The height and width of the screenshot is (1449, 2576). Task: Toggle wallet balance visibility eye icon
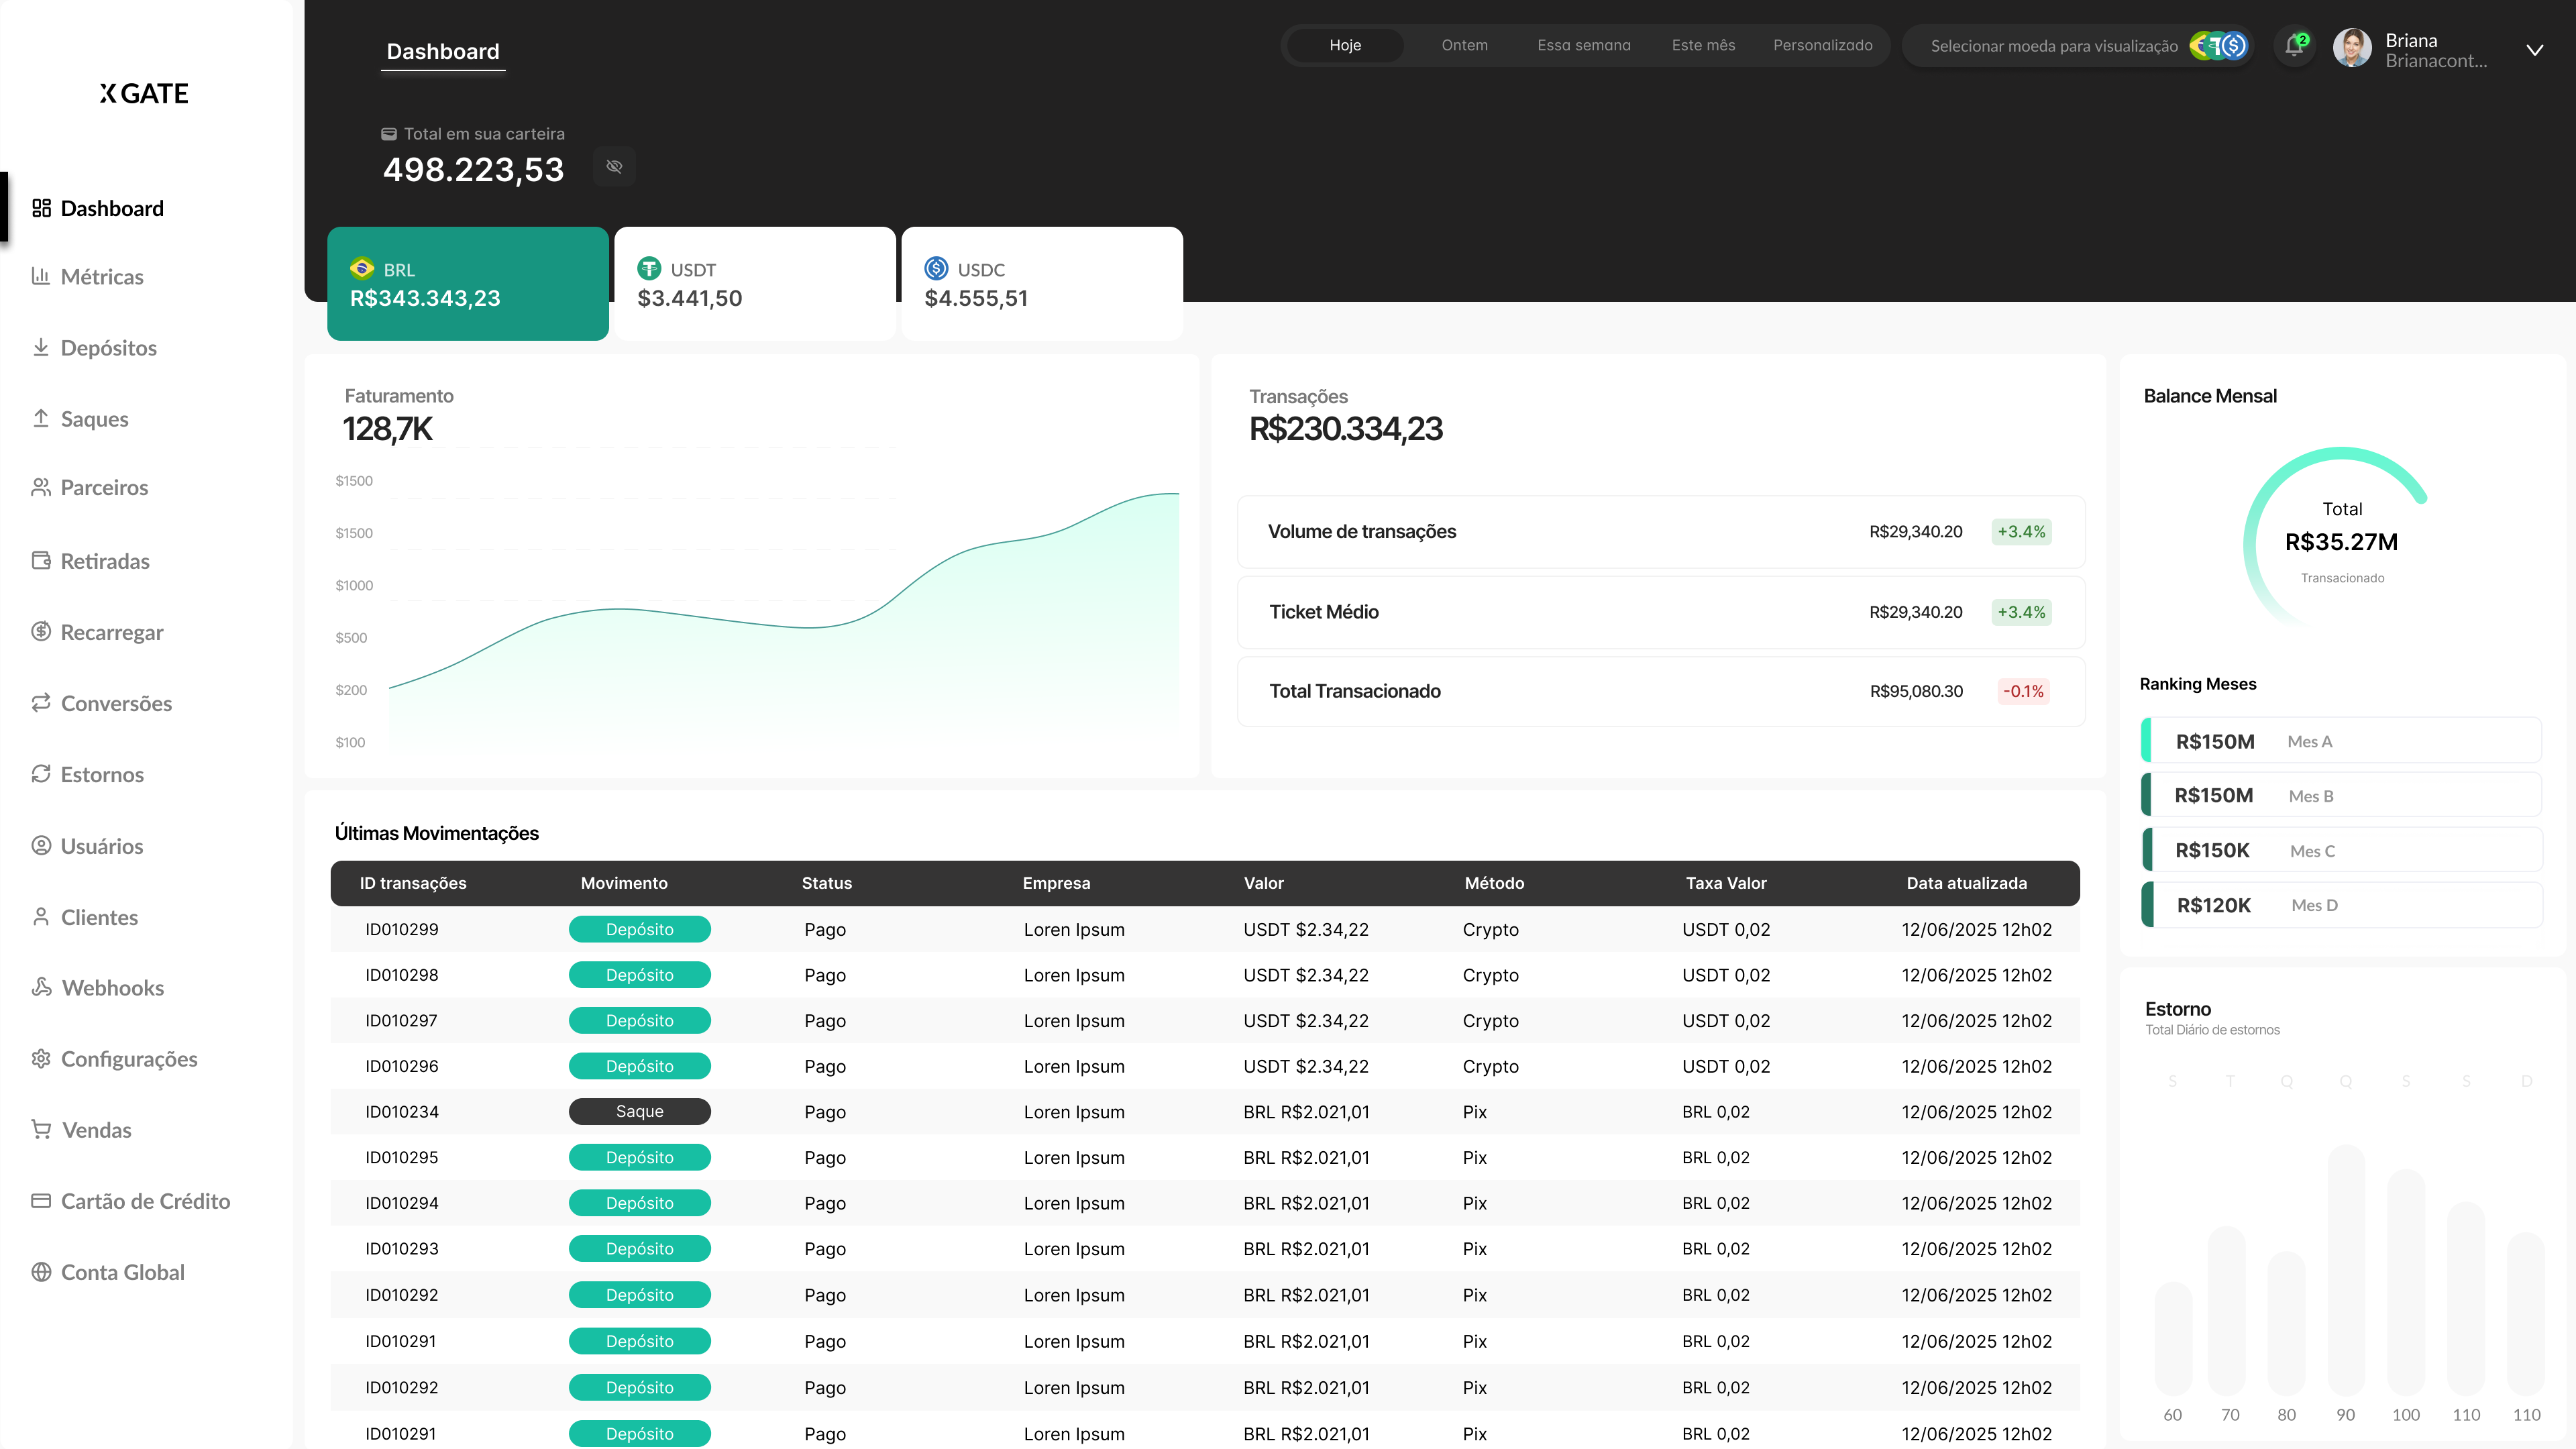[x=614, y=167]
